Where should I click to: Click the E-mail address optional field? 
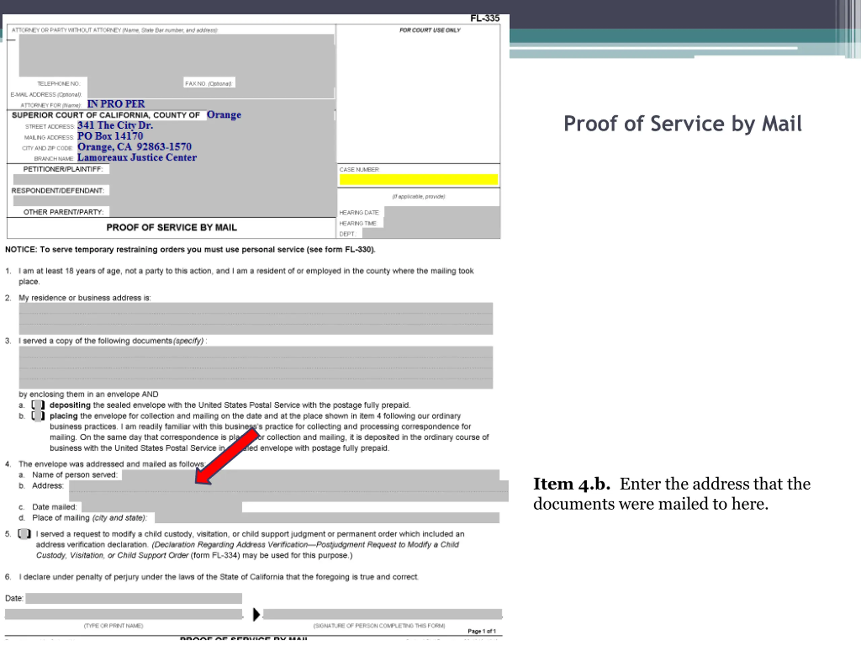(x=211, y=94)
